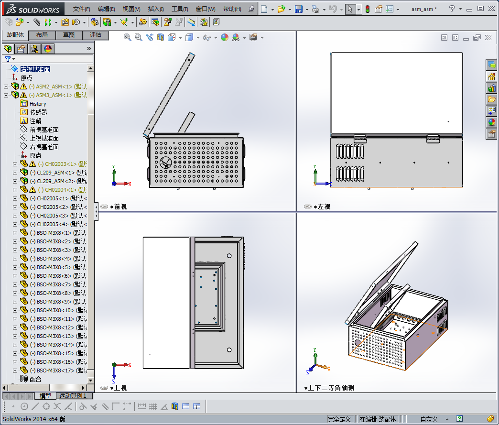This screenshot has width=499, height=425.
Task: Switch to the 草图 tab
Action: 68,35
